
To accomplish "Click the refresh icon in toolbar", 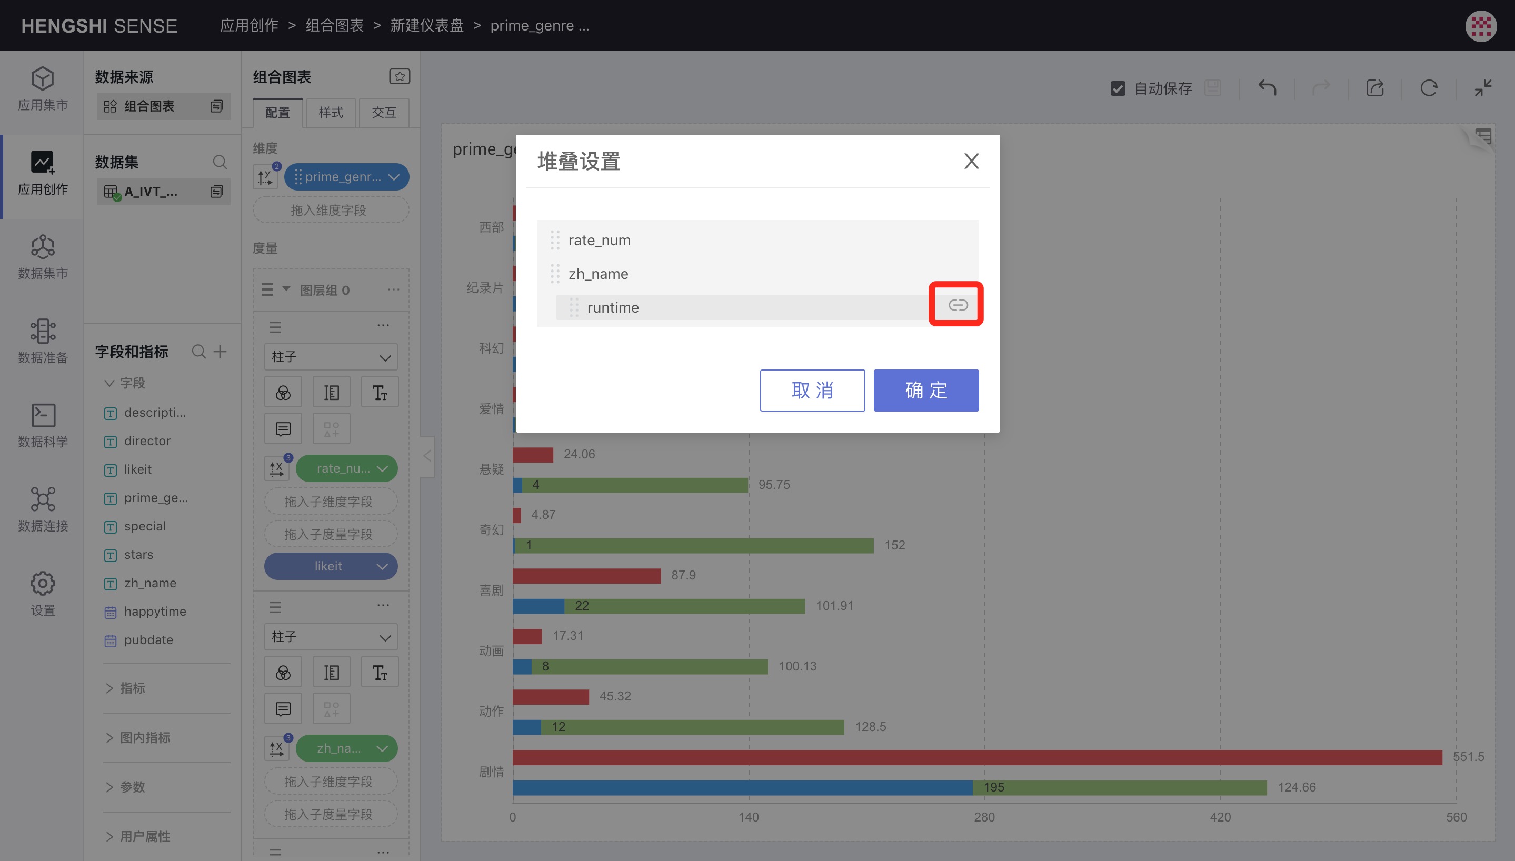I will point(1429,89).
